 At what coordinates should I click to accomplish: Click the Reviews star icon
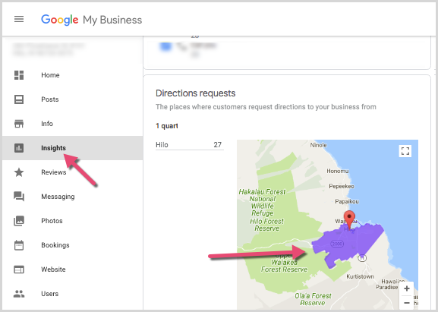19,172
